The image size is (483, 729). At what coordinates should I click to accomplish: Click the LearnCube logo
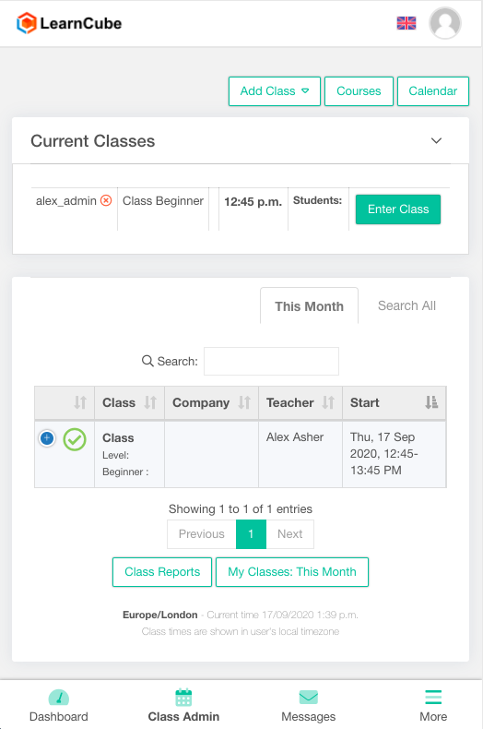pyautogui.click(x=69, y=23)
